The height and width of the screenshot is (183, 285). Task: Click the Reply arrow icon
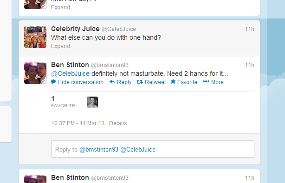tap(112, 82)
